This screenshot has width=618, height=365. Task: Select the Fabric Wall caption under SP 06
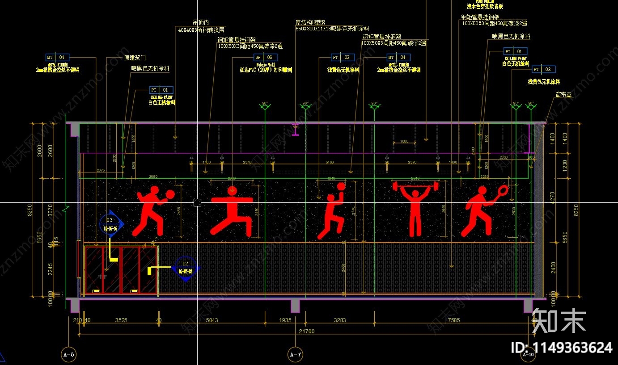(x=265, y=65)
